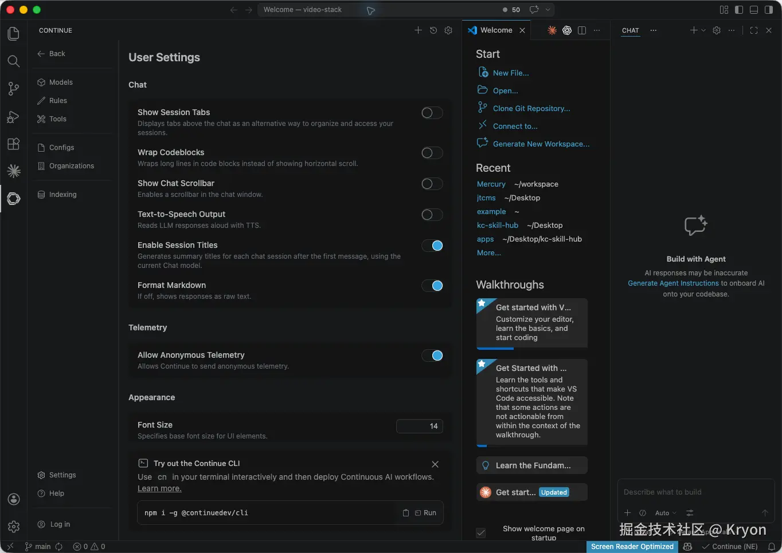
Task: Go forward using the title bar right arrow
Action: tap(249, 10)
